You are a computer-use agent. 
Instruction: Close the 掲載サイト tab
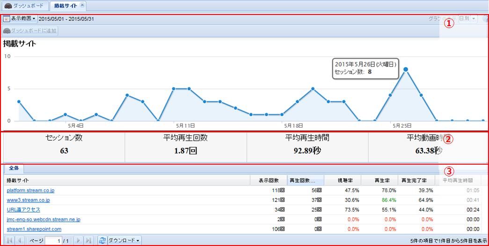pos(83,5)
